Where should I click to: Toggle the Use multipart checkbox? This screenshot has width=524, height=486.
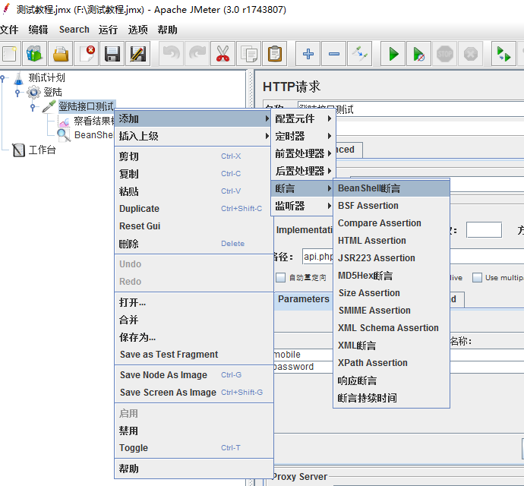tap(477, 277)
